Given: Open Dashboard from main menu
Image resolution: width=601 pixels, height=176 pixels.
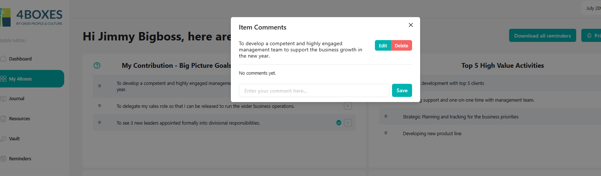Looking at the screenshot, I should click(x=20, y=59).
